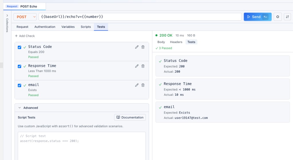
Task: Open the Variables tab
Action: (68, 27)
